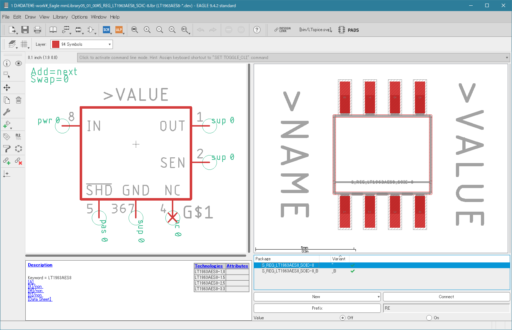
Task: Open the Layer 94 Symbols dropdown
Action: [x=81, y=44]
